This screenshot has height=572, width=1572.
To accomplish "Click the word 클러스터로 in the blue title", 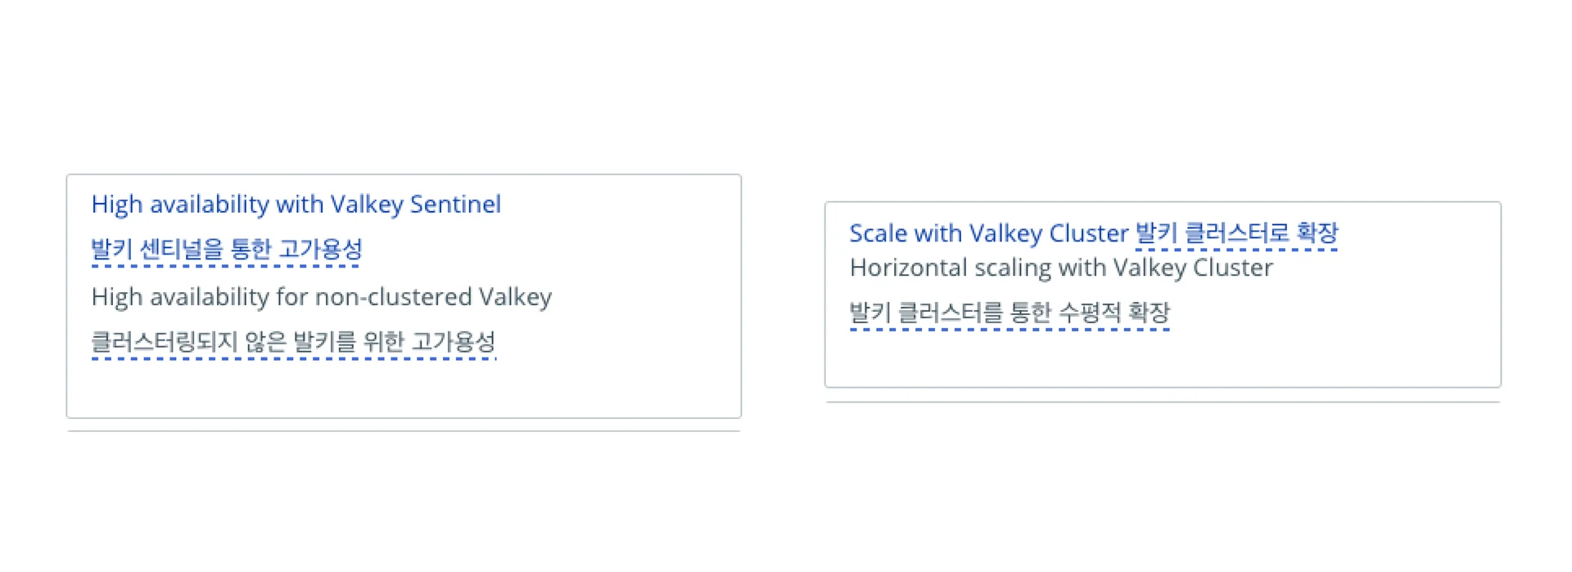I will tap(1236, 234).
